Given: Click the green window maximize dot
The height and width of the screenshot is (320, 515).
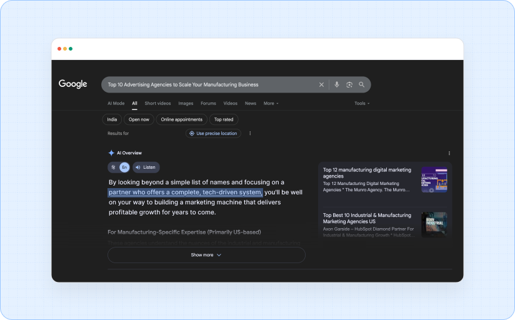Looking at the screenshot, I should pos(71,49).
